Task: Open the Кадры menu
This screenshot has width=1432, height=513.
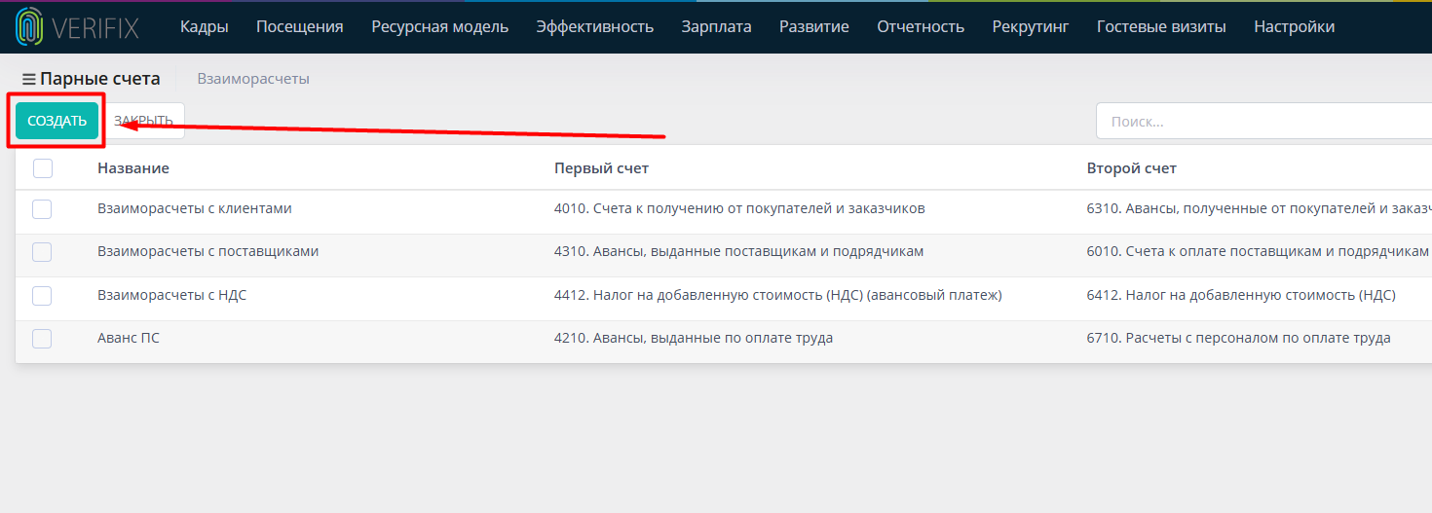Action: pyautogui.click(x=205, y=27)
